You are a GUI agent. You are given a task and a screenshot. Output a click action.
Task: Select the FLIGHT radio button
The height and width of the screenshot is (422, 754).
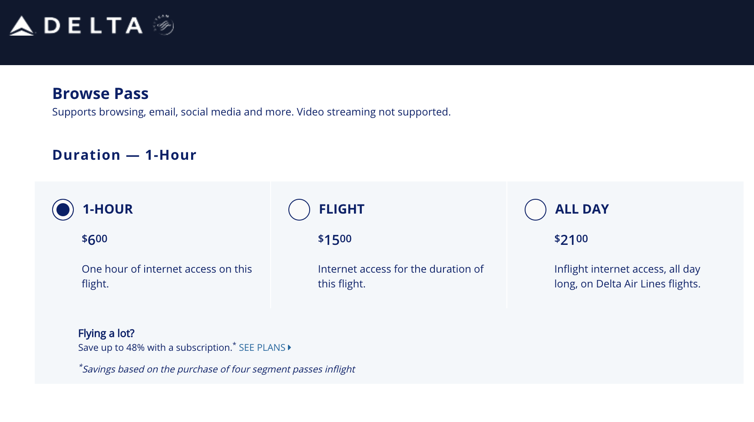(x=299, y=210)
